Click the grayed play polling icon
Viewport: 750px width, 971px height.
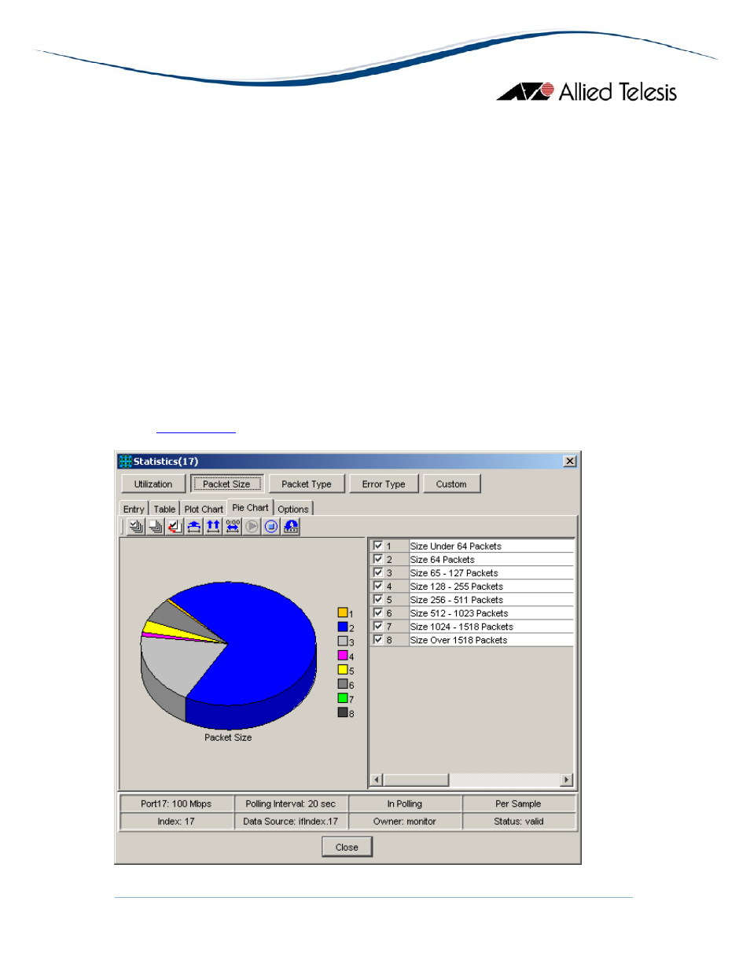point(252,527)
